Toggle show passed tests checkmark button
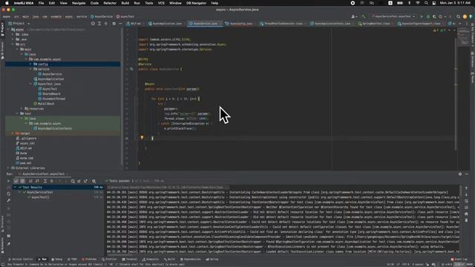475x267 pixels. pos(16,181)
